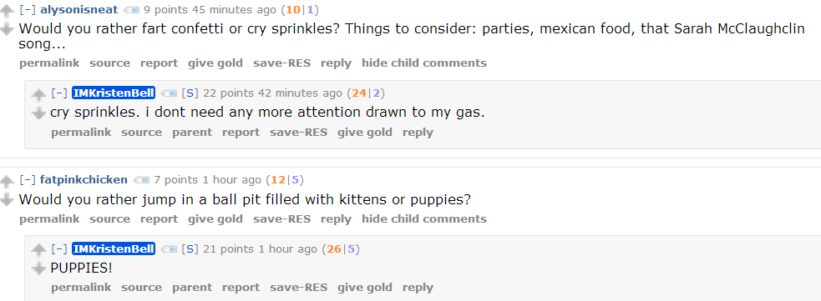Reply to fatpinkchicken's ball pit question
The width and height of the screenshot is (821, 301).
(x=336, y=219)
